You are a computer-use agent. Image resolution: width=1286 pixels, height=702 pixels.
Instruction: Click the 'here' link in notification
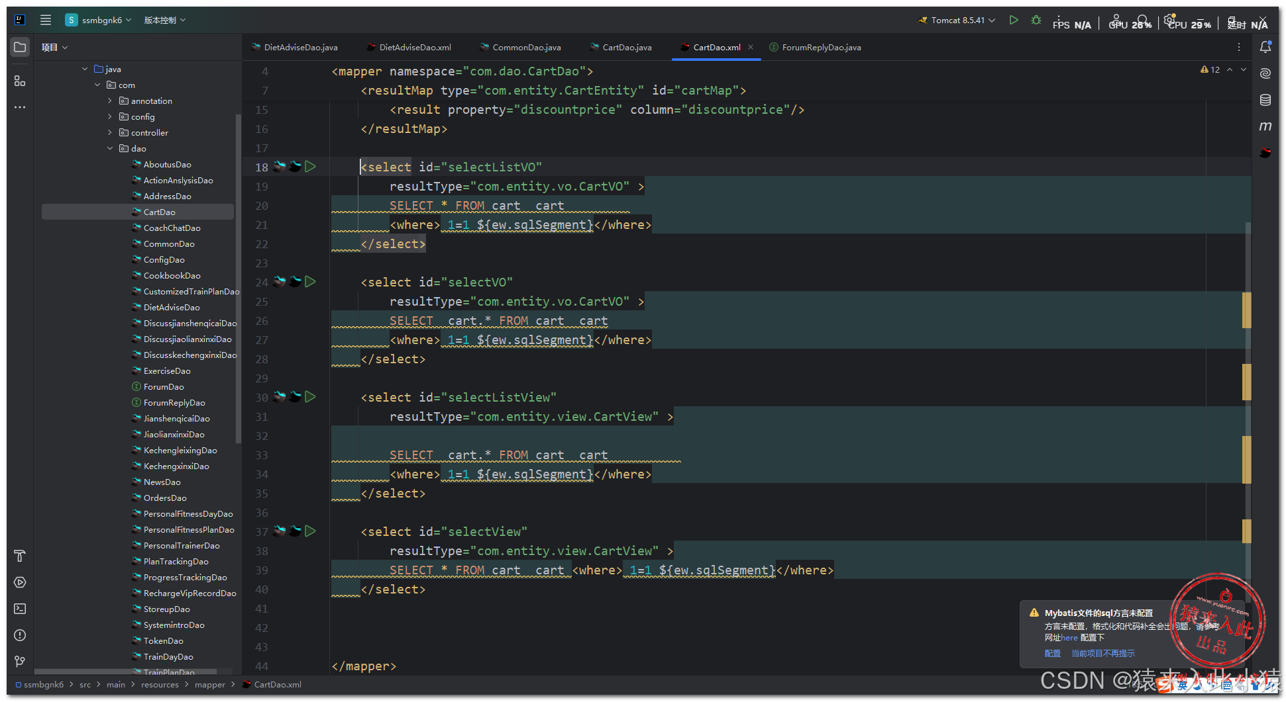(1069, 638)
